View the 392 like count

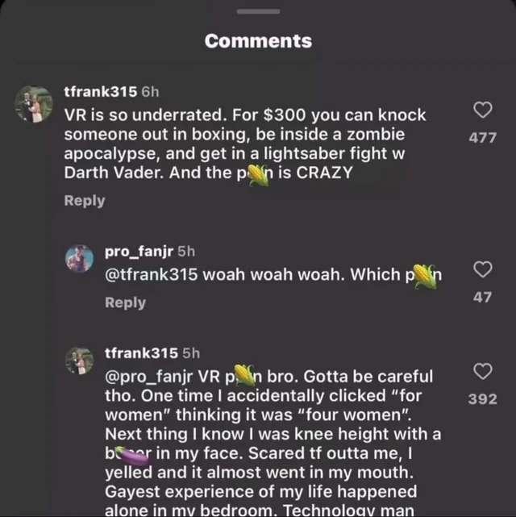(x=482, y=398)
